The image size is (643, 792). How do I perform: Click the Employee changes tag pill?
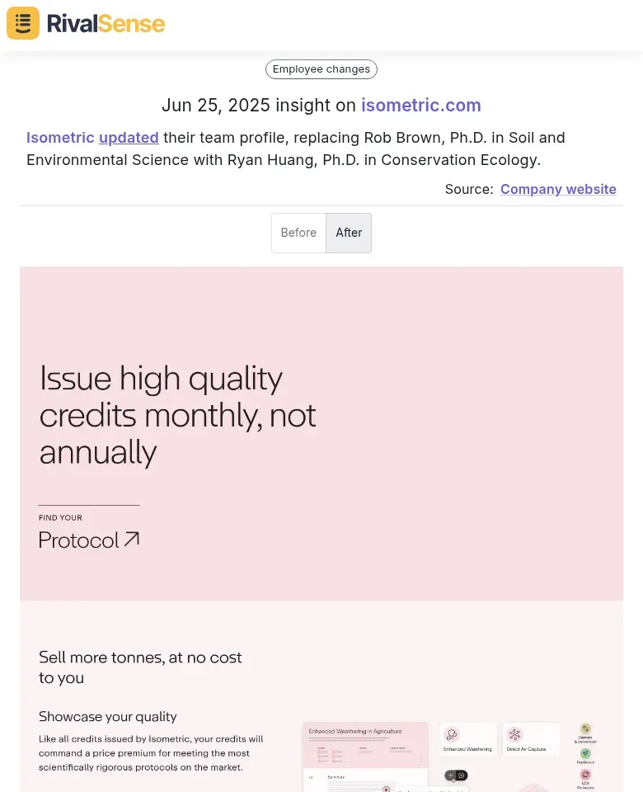pyautogui.click(x=321, y=69)
